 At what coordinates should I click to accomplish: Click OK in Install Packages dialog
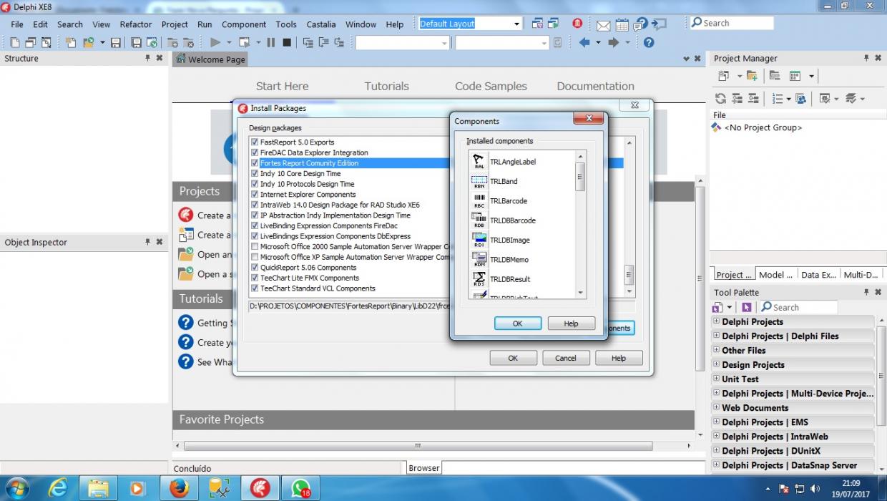click(513, 358)
